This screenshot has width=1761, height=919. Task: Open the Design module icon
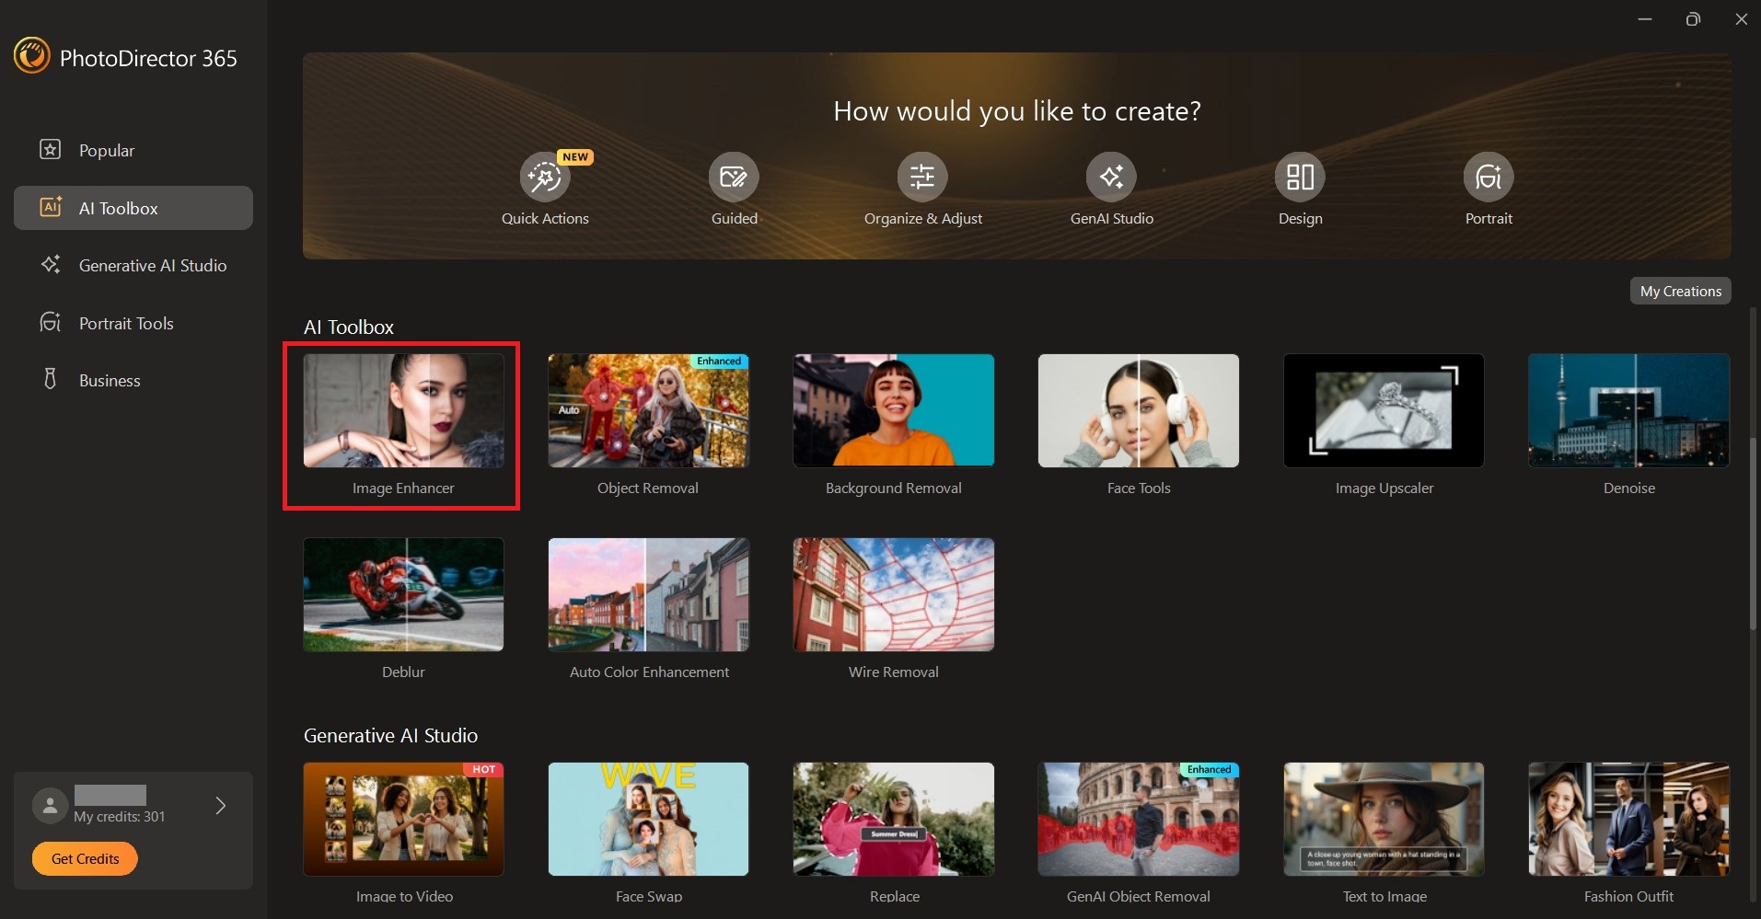pos(1300,177)
